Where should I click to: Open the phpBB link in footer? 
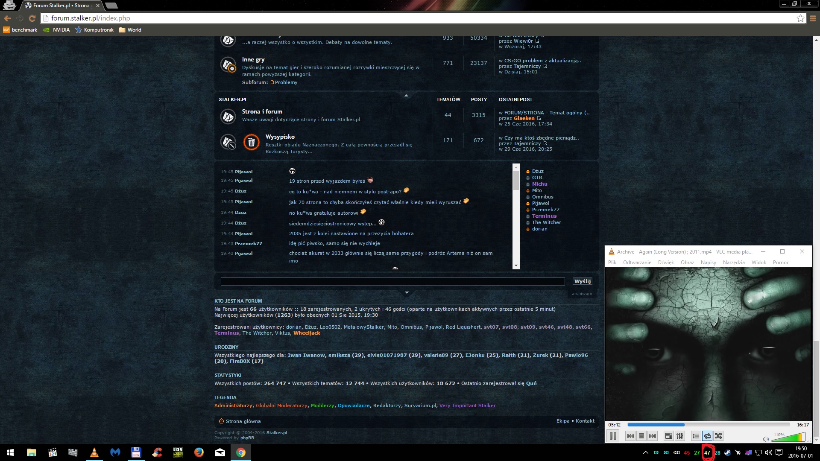point(247,438)
